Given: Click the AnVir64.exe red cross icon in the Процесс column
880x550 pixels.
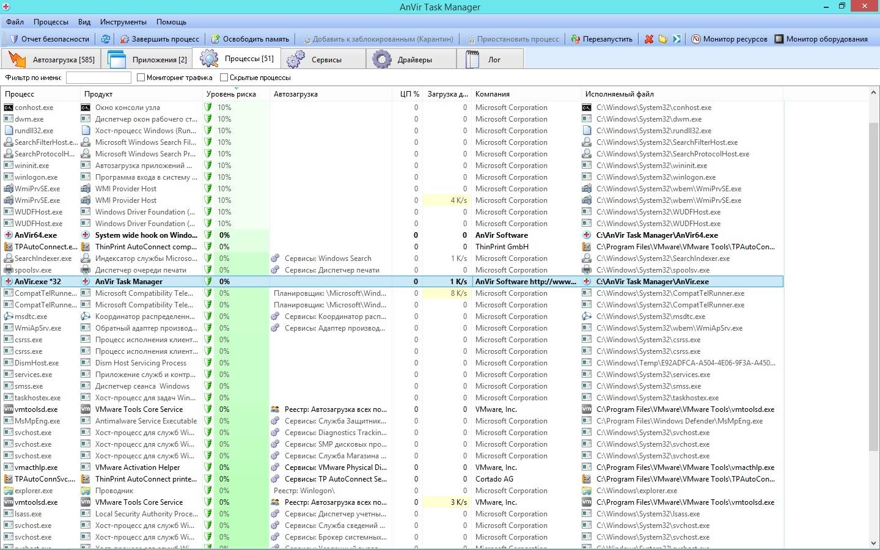Looking at the screenshot, I should [x=9, y=235].
